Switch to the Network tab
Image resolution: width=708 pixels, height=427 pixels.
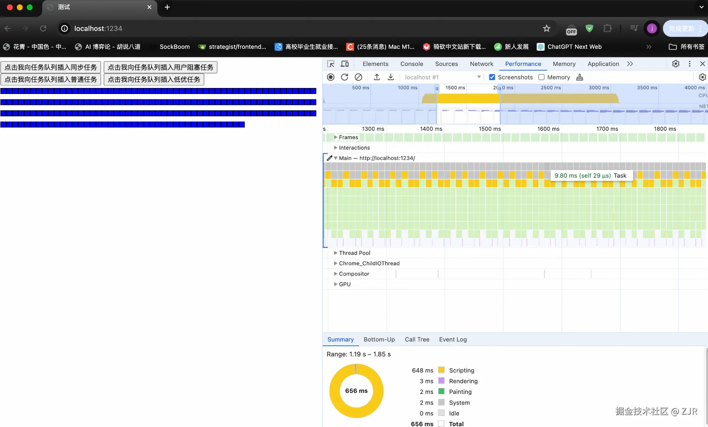point(481,64)
